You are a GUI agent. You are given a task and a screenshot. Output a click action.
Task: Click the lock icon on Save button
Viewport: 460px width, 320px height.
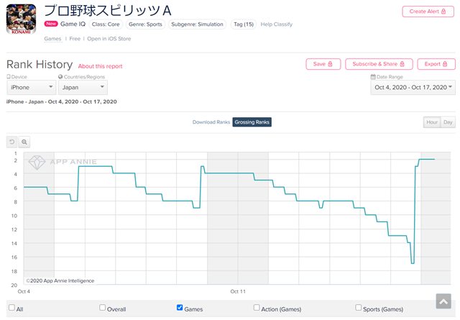pyautogui.click(x=330, y=64)
